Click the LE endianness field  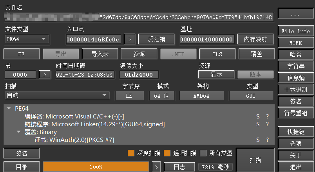pyautogui.click(x=130, y=96)
